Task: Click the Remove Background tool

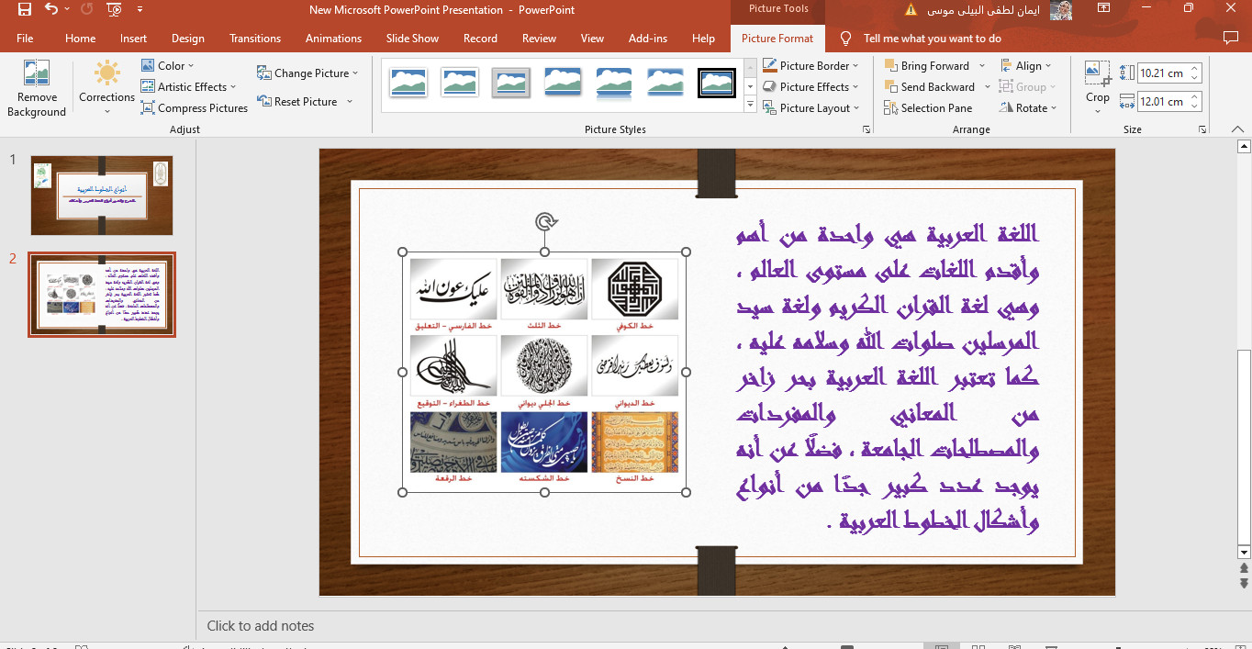Action: pyautogui.click(x=37, y=89)
